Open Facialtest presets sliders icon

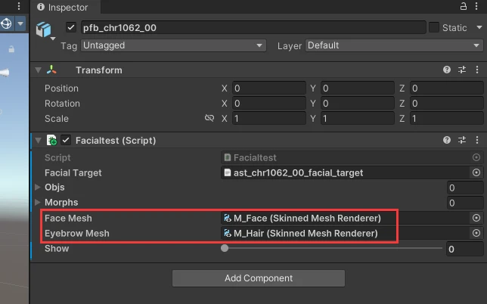pos(462,140)
